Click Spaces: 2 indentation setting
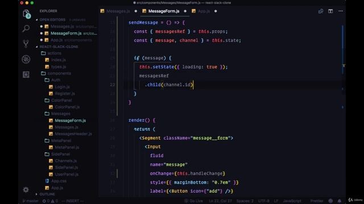 [245, 201]
